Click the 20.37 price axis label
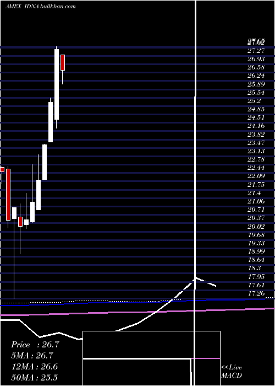 pyautogui.click(x=256, y=218)
